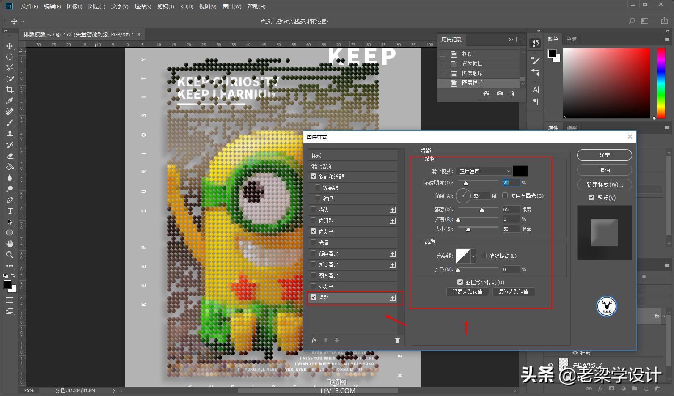Screen dimensions: 674x396
Task: Expand the document status info arrow
Action: 114,390
